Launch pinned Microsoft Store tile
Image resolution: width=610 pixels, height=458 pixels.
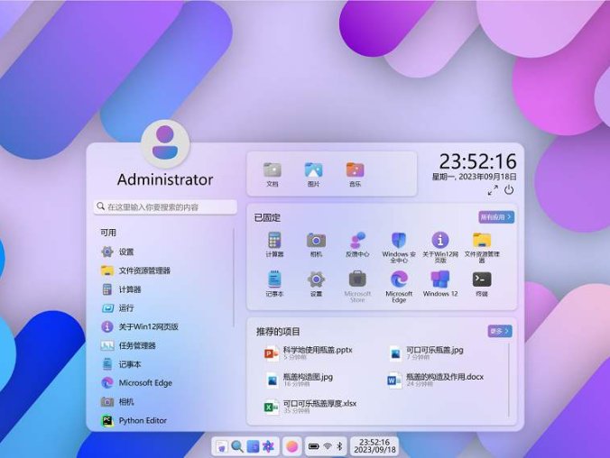[357, 287]
